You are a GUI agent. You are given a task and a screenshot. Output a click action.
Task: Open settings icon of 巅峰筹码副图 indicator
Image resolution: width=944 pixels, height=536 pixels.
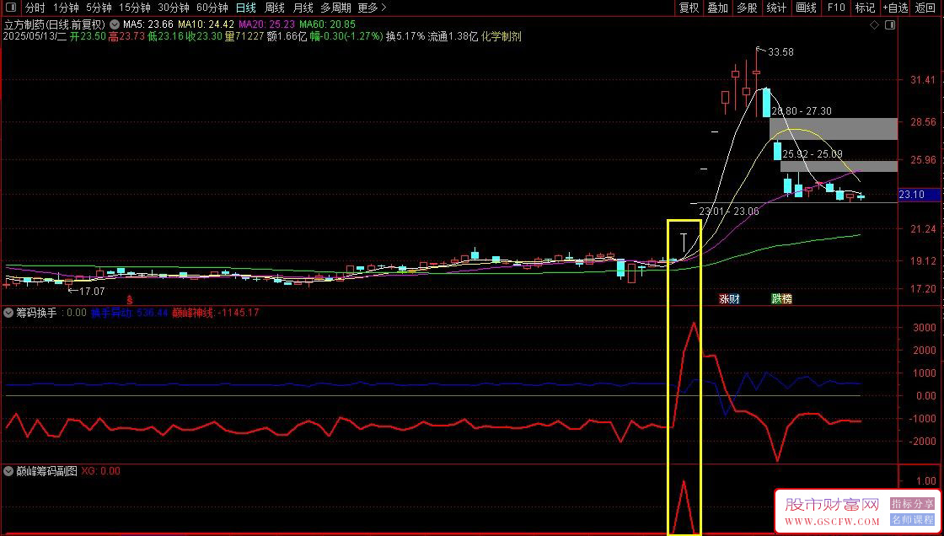(x=8, y=471)
